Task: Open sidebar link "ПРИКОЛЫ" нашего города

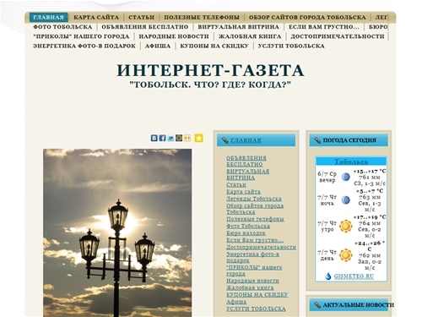Action: pyautogui.click(x=254, y=271)
